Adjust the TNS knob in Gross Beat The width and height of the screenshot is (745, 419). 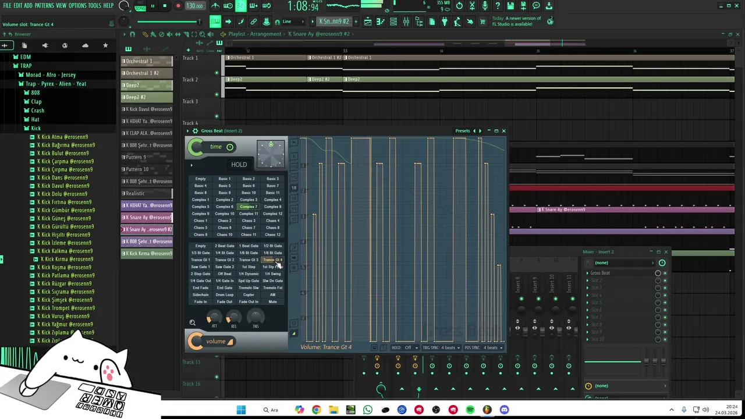click(x=255, y=317)
